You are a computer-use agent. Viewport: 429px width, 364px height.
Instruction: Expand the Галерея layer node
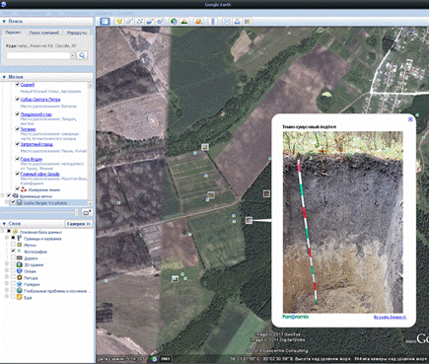(7, 284)
